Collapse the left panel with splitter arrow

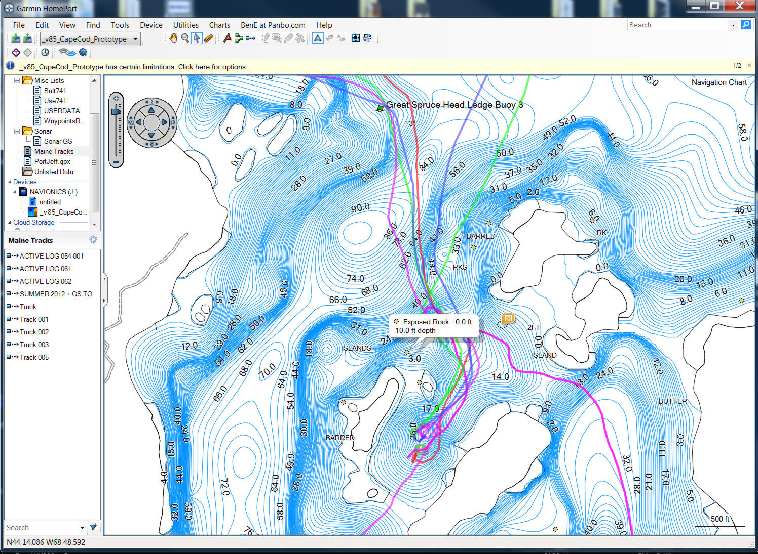104,279
